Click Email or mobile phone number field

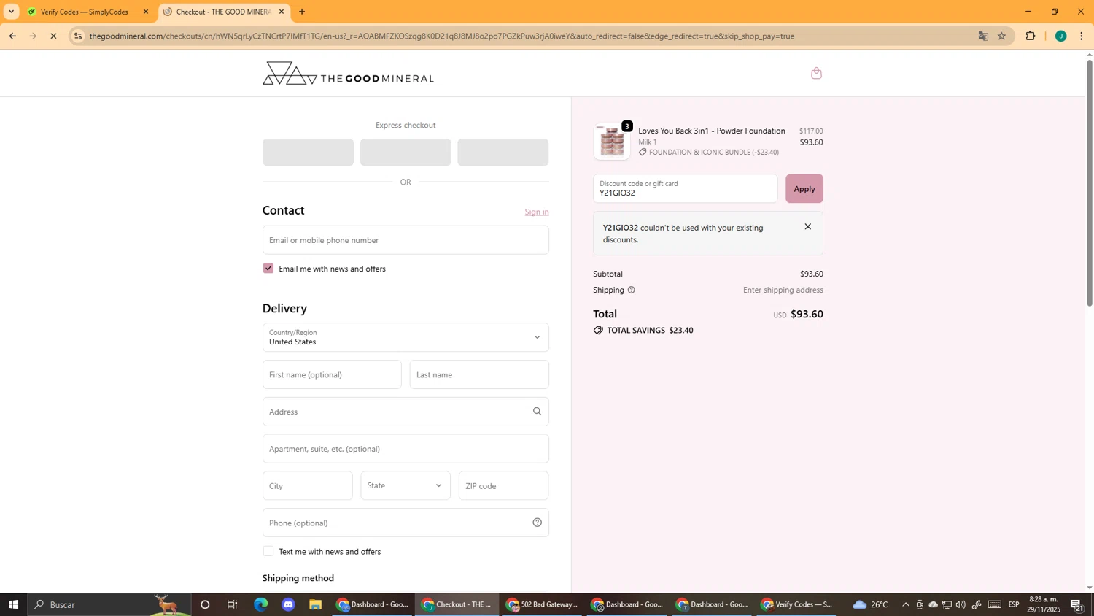pyautogui.click(x=406, y=240)
